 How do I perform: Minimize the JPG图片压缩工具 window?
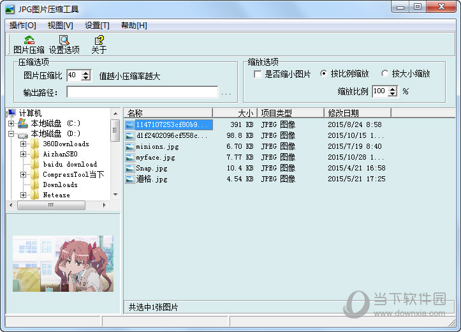tap(400, 7)
